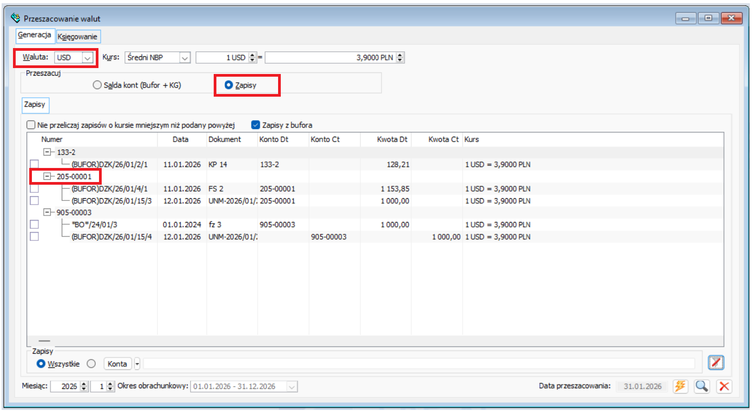
Task: Click the red X cancel icon
Action: pos(724,386)
